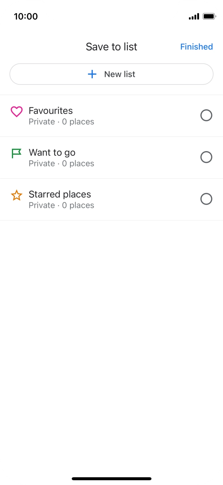Tap the cellular signal bars icon

(x=194, y=16)
